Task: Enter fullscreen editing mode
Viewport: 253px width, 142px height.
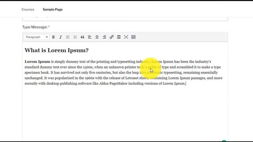Action: (x=126, y=37)
